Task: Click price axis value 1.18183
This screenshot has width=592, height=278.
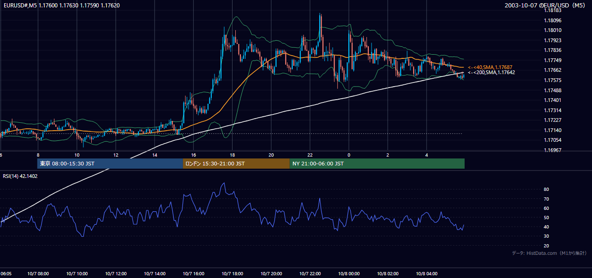Action: pos(552,10)
